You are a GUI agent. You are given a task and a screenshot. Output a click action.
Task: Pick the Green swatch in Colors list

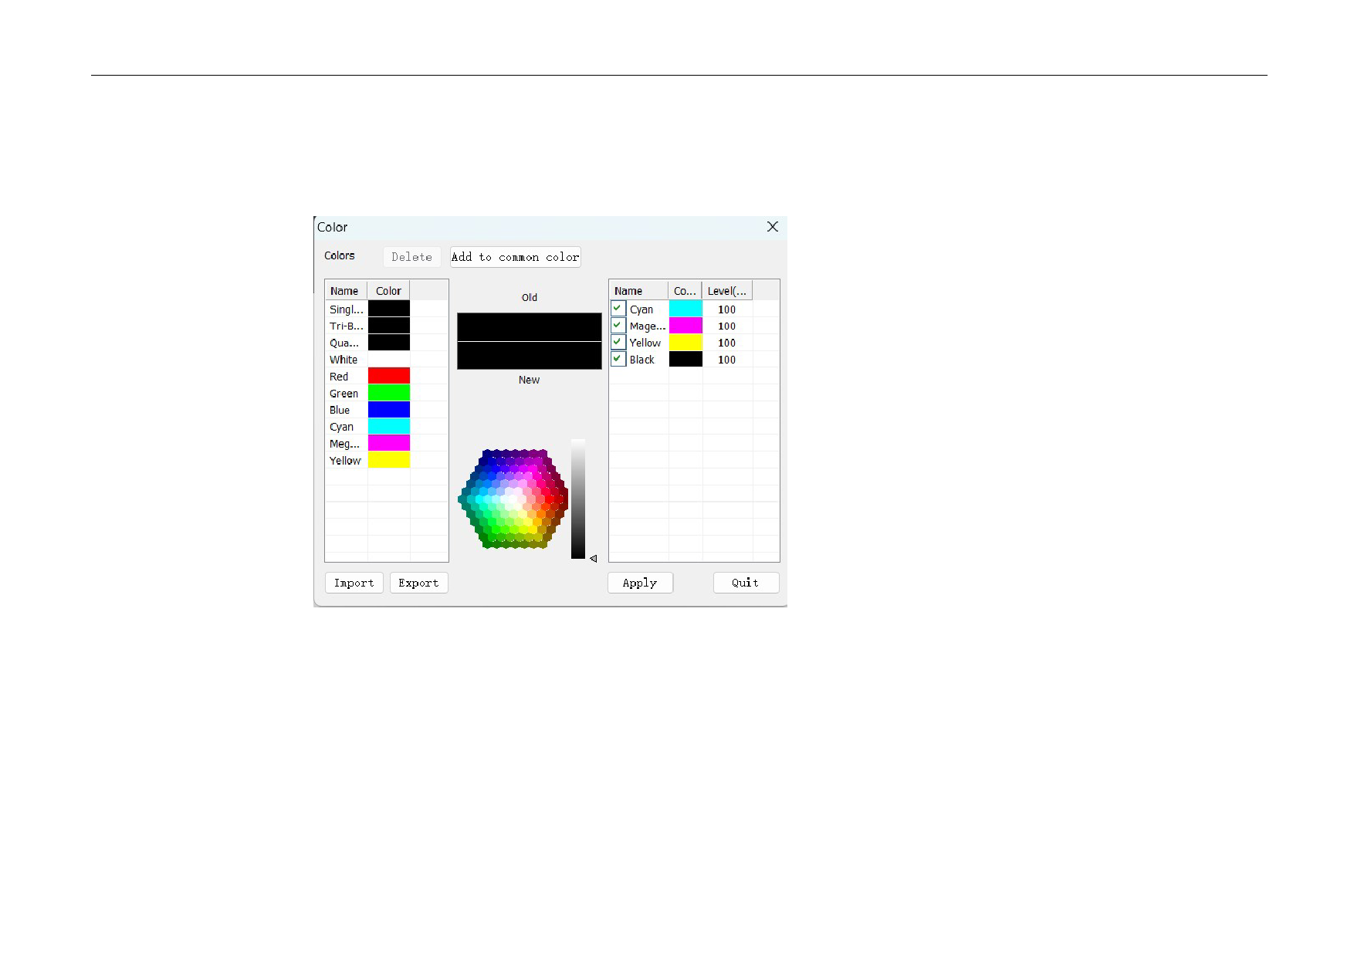pyautogui.click(x=388, y=393)
